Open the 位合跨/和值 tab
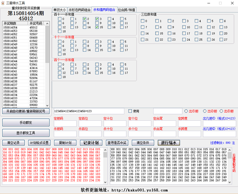 [127, 10]
